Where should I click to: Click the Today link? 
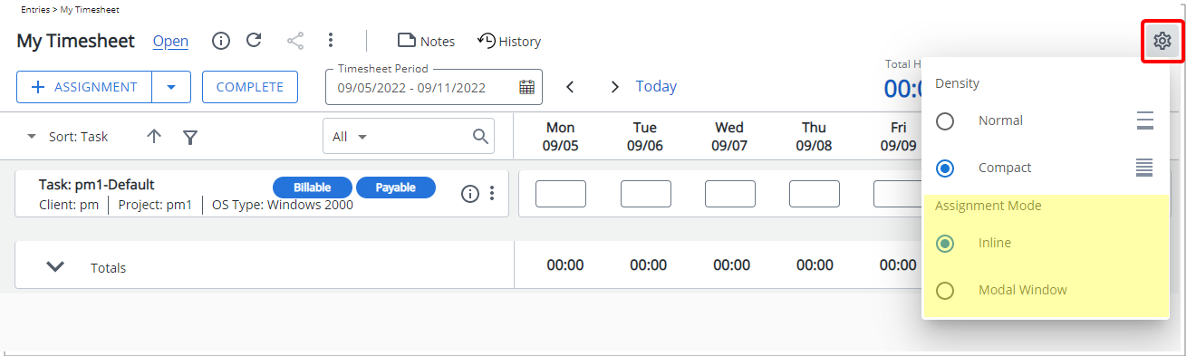[x=656, y=86]
